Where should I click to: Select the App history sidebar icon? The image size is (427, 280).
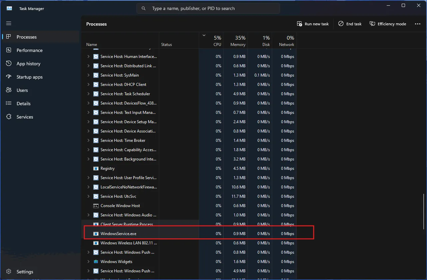(x=8, y=63)
